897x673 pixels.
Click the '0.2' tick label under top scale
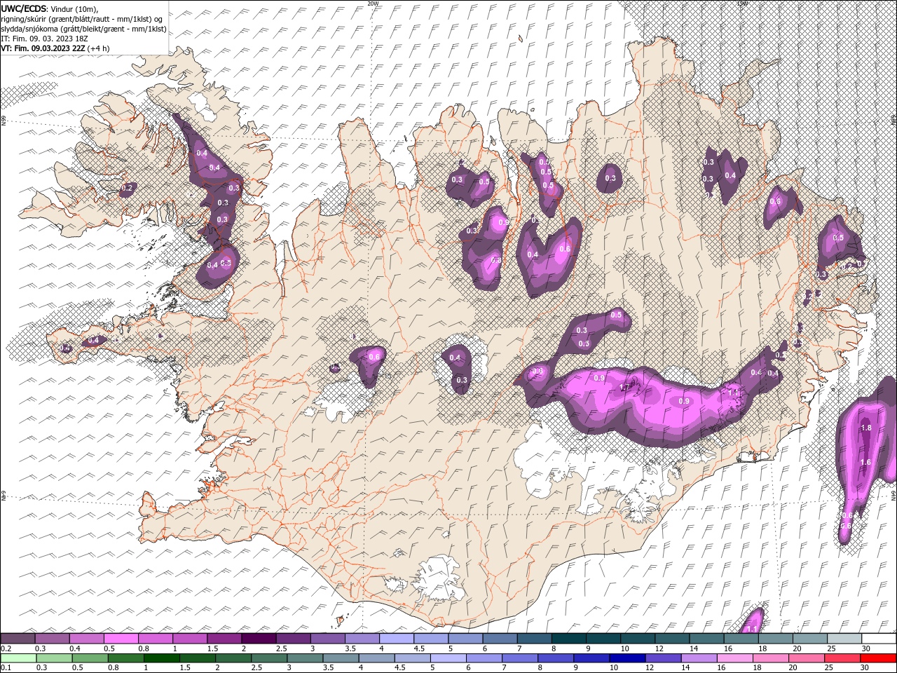coord(6,648)
